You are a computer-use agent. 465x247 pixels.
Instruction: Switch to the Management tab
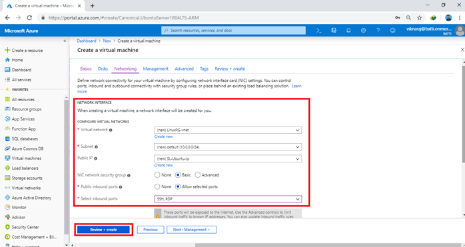pyautogui.click(x=155, y=69)
